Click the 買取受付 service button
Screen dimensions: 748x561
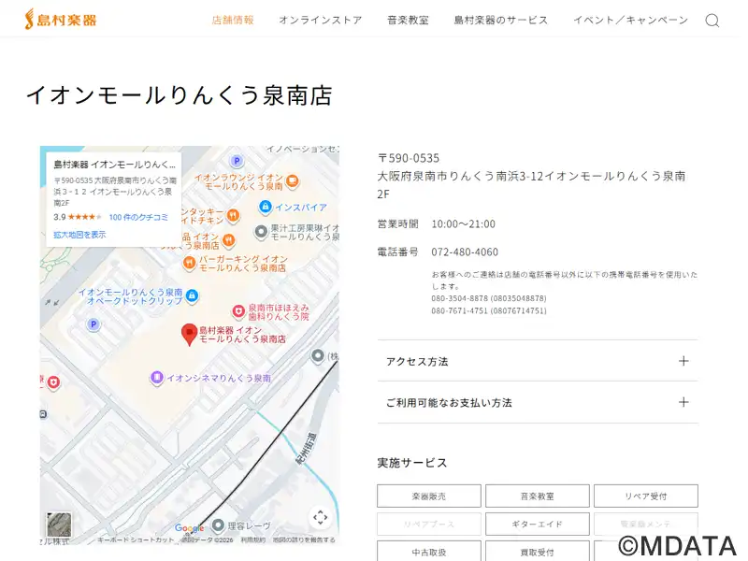[x=537, y=552]
